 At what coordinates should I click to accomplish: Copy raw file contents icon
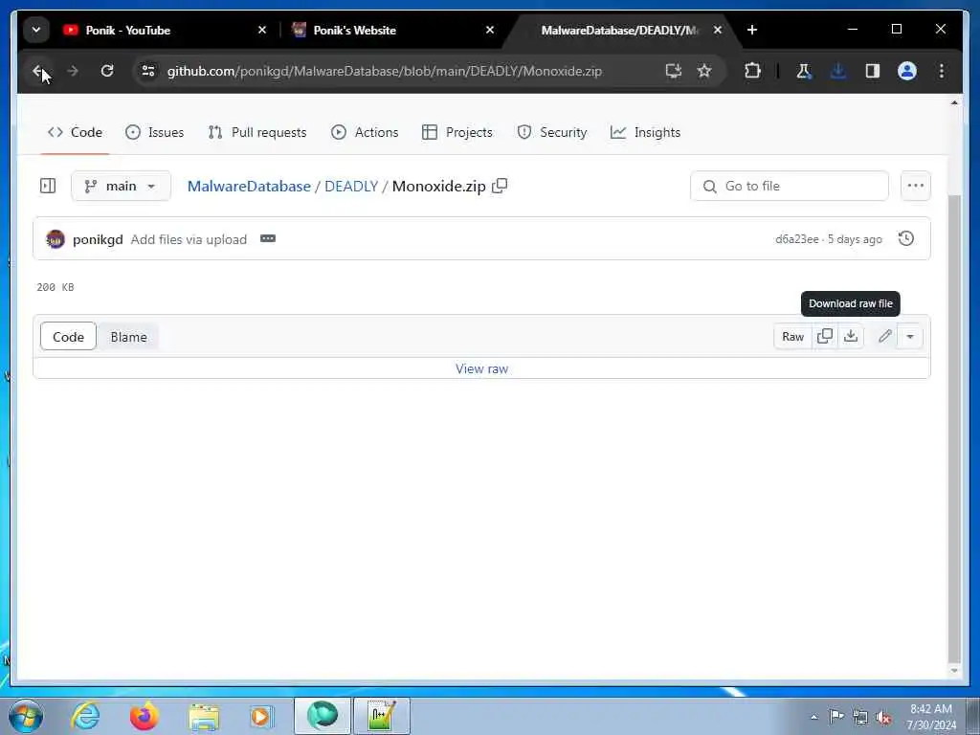point(825,336)
